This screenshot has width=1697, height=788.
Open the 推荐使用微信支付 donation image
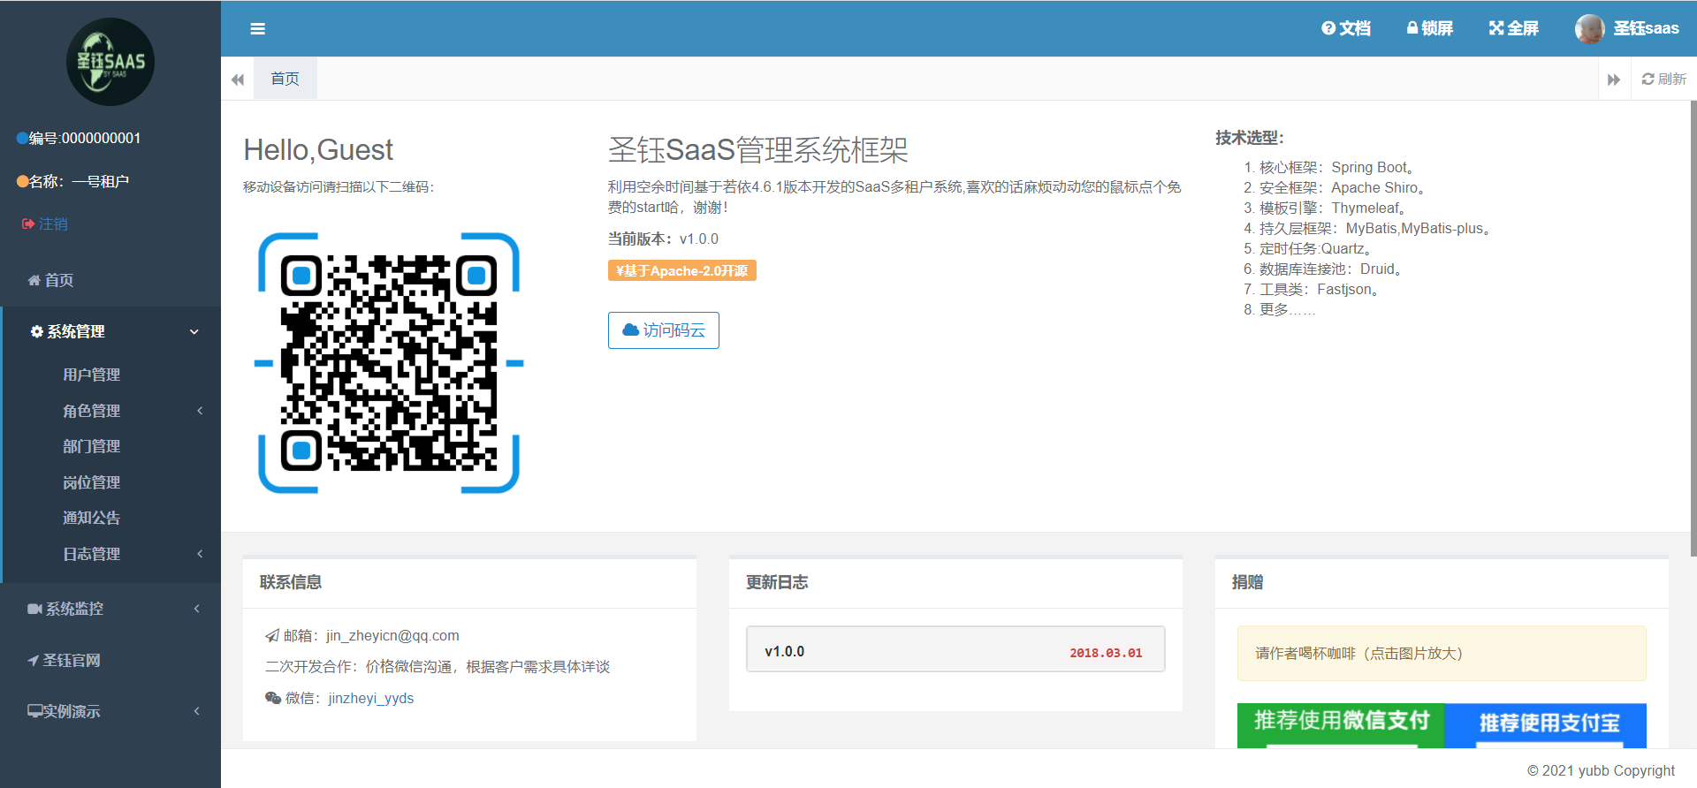coord(1341,725)
